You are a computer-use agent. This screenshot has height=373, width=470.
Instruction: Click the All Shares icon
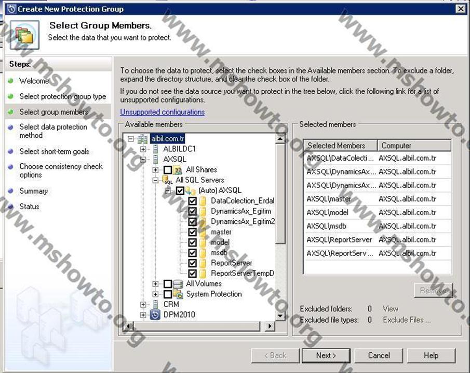pyautogui.click(x=178, y=170)
